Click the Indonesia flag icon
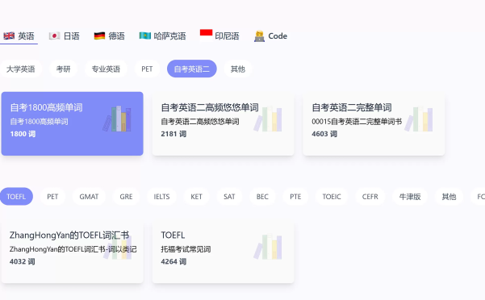The image size is (485, 300). [206, 35]
